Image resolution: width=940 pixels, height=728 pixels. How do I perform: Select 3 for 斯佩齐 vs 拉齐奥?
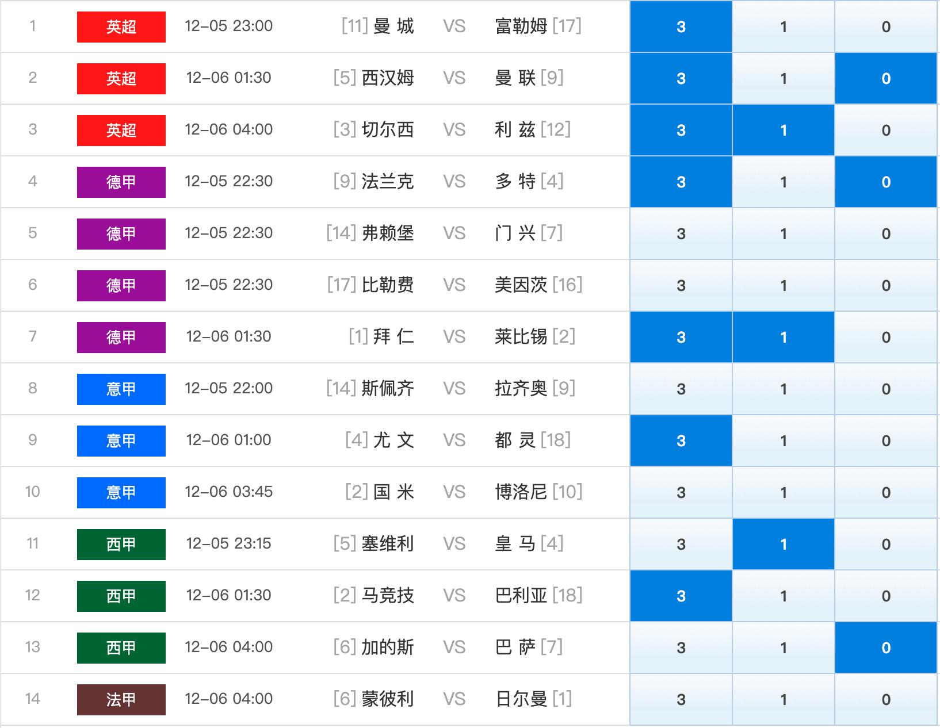(x=681, y=389)
